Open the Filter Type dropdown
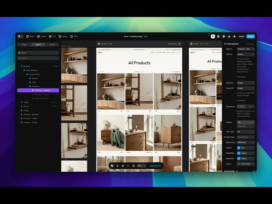The height and width of the screenshot is (204, 272). [x=246, y=132]
